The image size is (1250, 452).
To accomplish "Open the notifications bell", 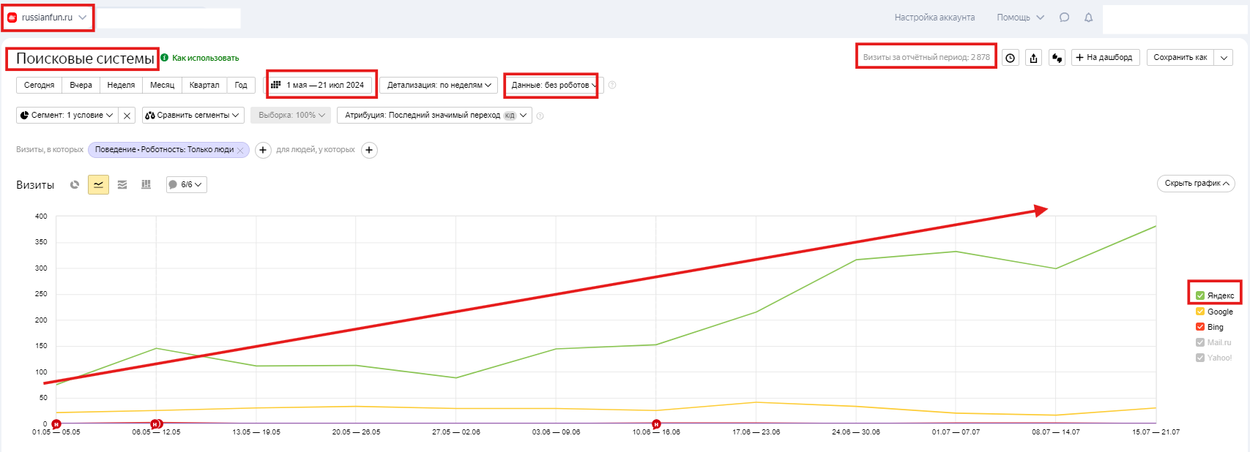I will [1089, 18].
